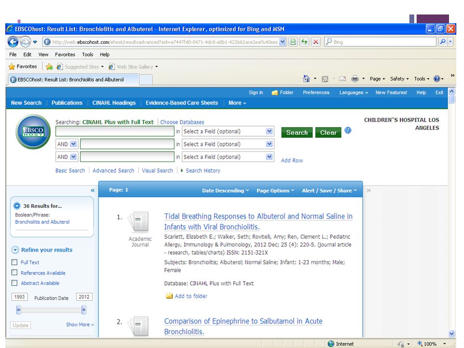Open the Favorites star button

coord(23,67)
